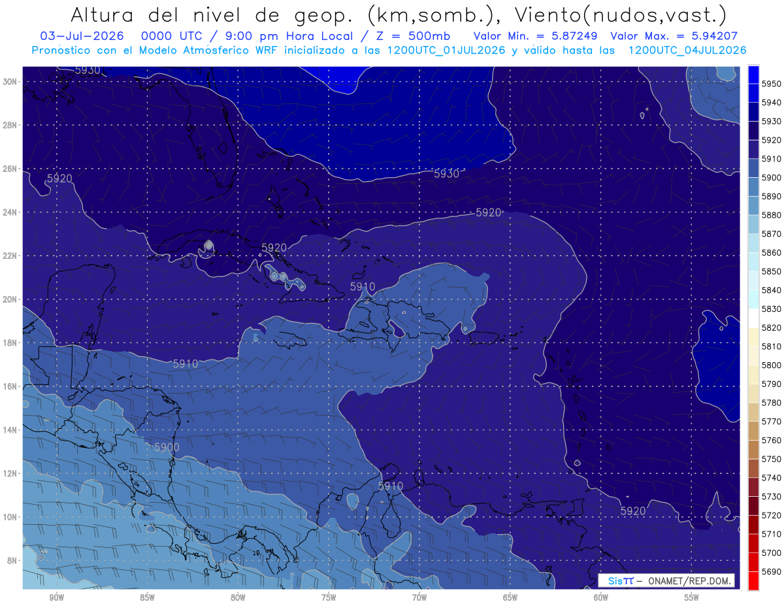Click the 26N latitude axis label
Screen dimensions: 784x606
point(10,169)
